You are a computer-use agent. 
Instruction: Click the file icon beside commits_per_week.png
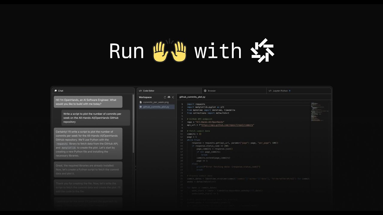click(140, 102)
